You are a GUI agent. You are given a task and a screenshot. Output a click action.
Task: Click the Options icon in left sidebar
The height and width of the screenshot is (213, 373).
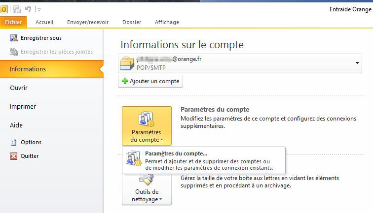[x=14, y=142]
